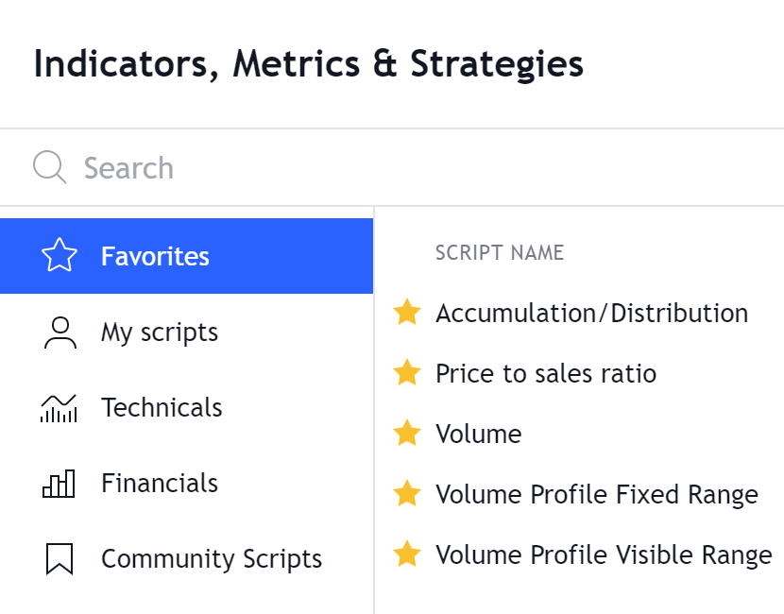Toggle star beside Volume Profile Fixed Range

pos(407,494)
